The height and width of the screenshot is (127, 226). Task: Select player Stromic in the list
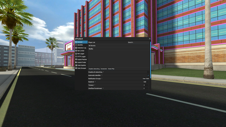(119, 46)
